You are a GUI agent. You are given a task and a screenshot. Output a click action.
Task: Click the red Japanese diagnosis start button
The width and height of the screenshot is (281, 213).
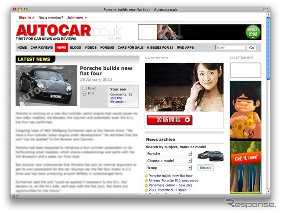tap(169, 120)
